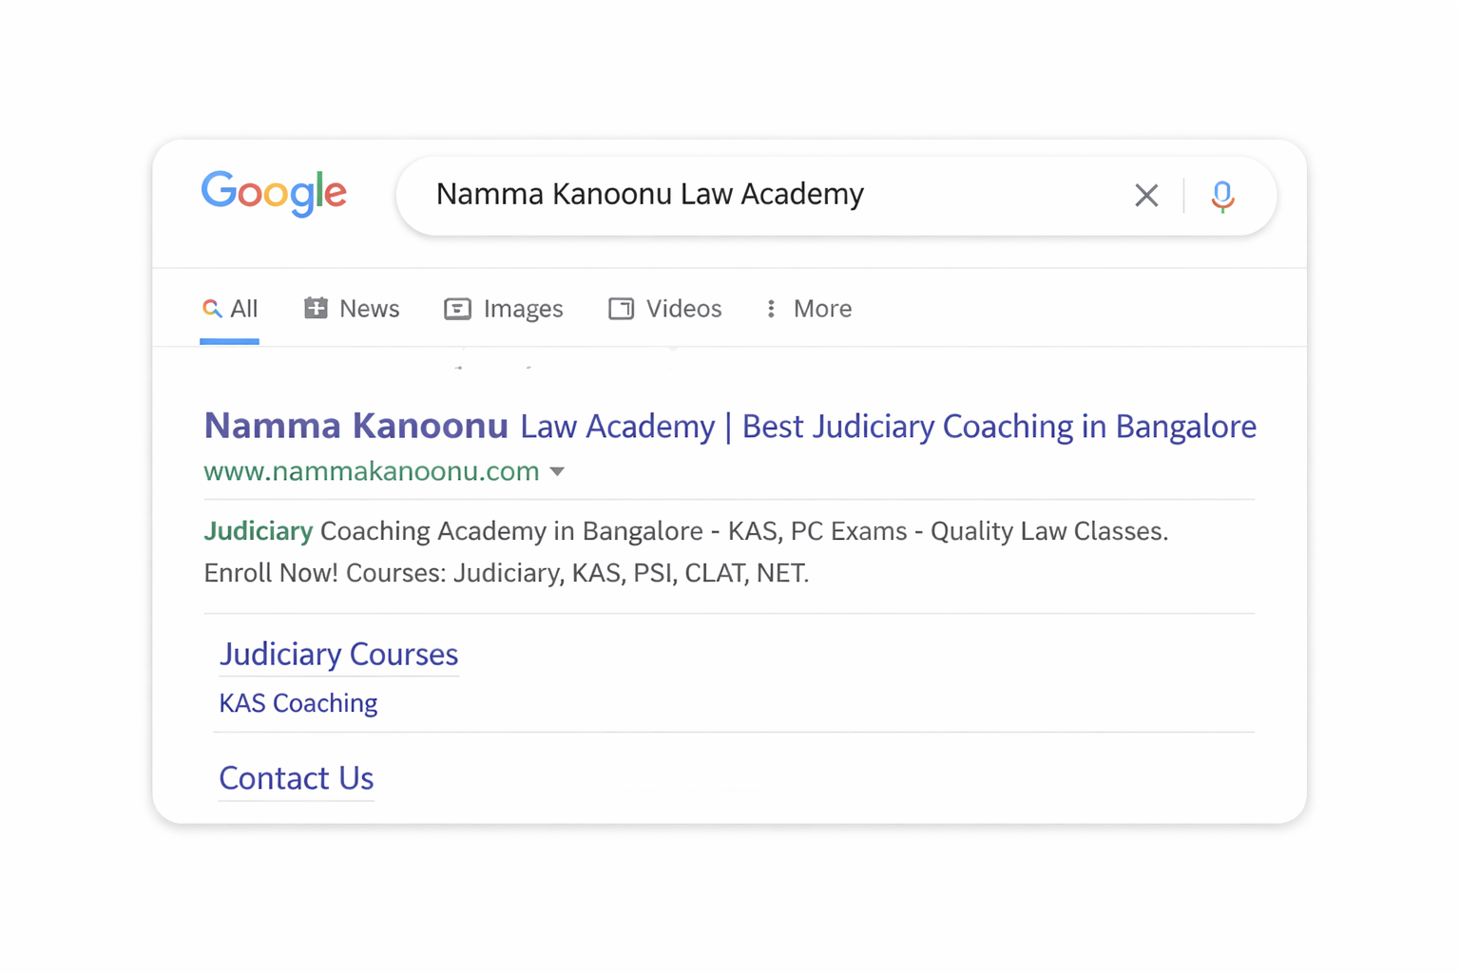Open the More search options menu
This screenshot has height=973, width=1460.
(822, 309)
